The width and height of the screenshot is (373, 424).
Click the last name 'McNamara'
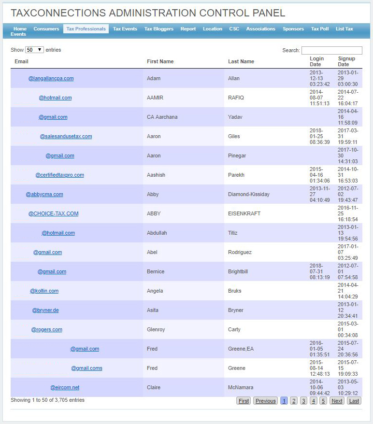(x=241, y=387)
